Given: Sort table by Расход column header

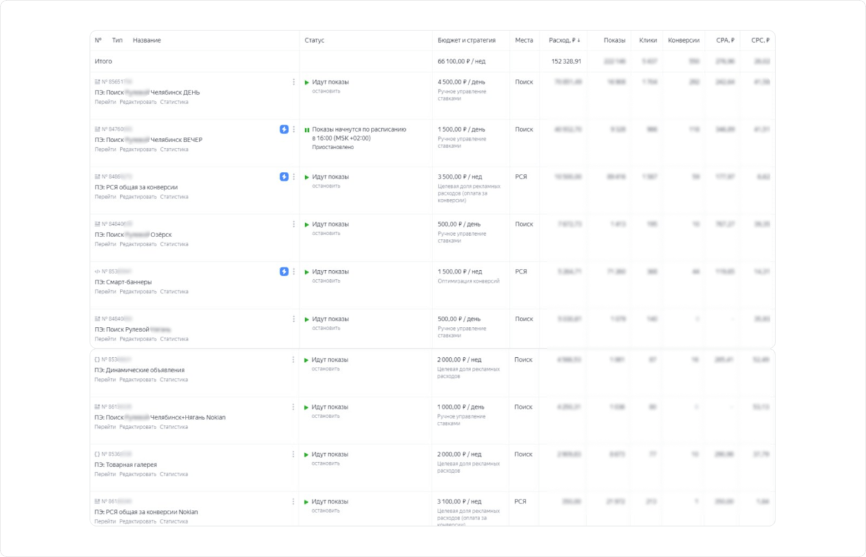Looking at the screenshot, I should click(x=564, y=40).
